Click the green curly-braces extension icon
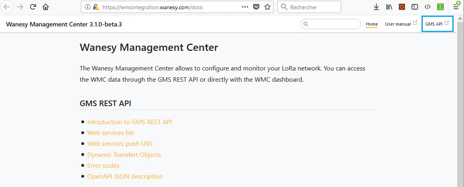Viewport: 464px width, 187px height. [440, 7]
